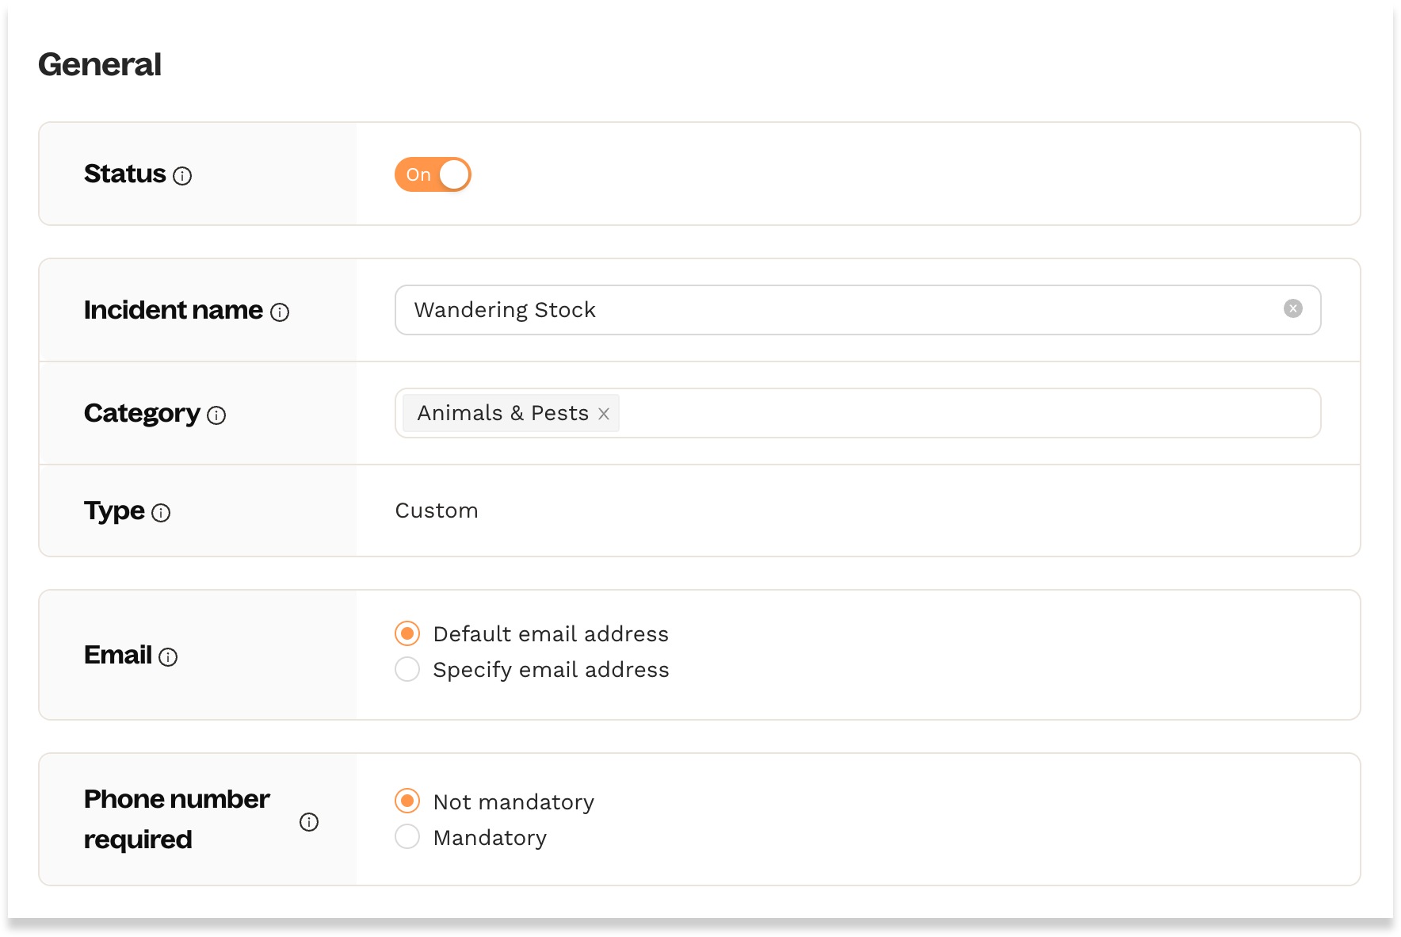Choose Mandatory phone number option
Screen dimensions: 1401x937
click(x=407, y=836)
